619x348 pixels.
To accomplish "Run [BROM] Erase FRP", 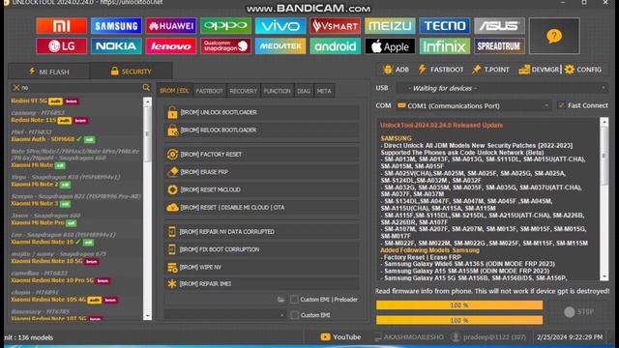I will click(261, 172).
